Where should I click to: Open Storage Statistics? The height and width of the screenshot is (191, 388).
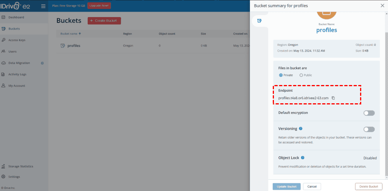[21, 167]
